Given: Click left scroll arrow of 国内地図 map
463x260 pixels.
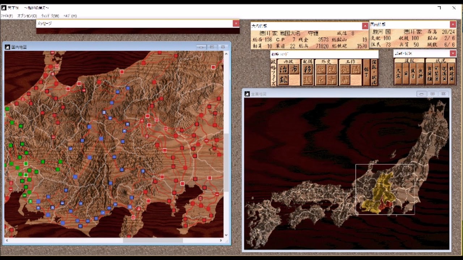Looking at the screenshot, I should 7,240.
